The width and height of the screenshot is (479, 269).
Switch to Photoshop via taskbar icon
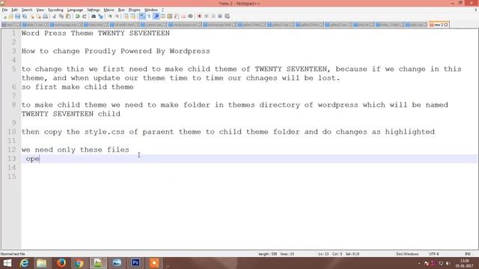coord(135,263)
